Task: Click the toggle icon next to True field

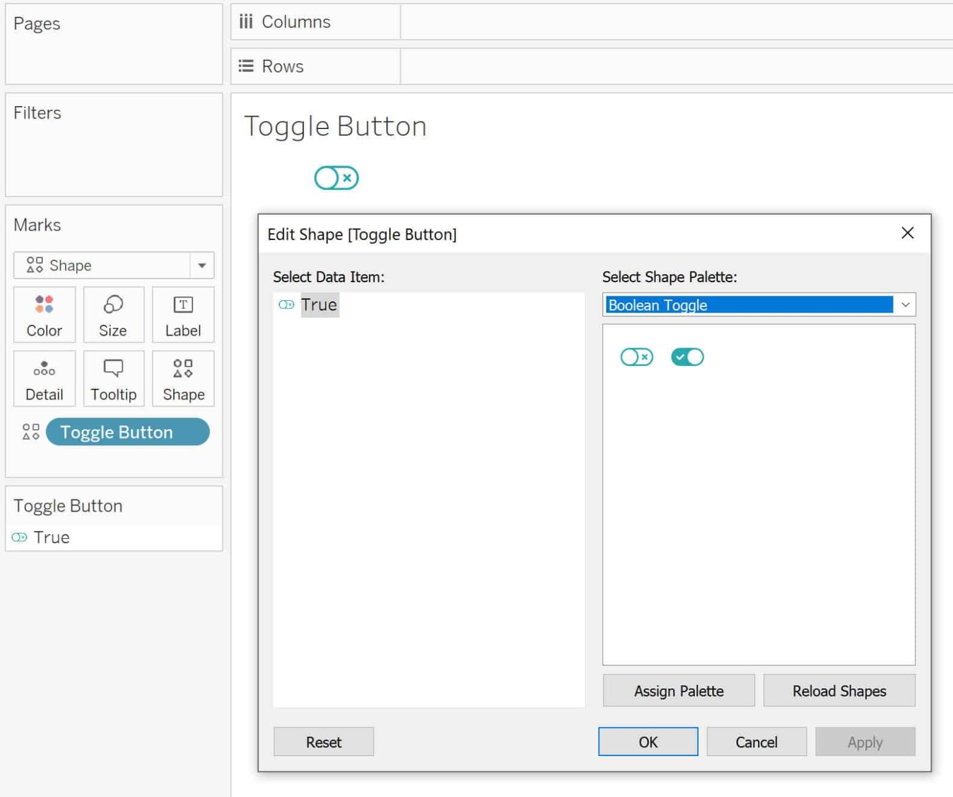Action: [x=19, y=537]
